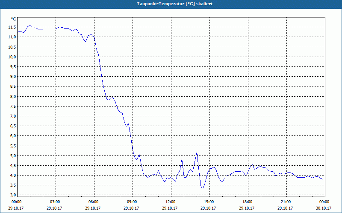Click the 29.10.17 date below 21:00
This screenshot has height=213, width=342.
[x=285, y=208]
